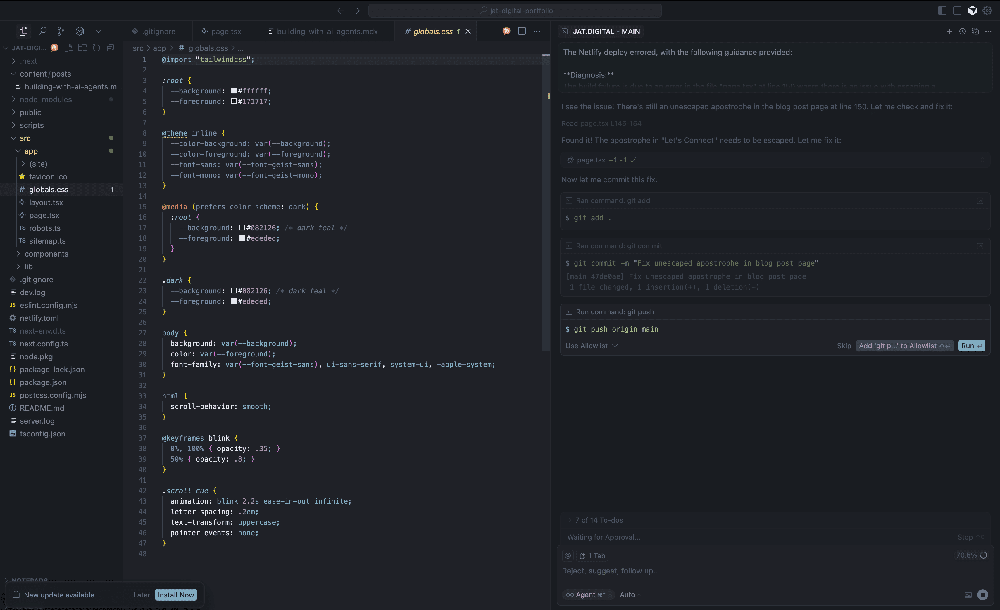Create a new folder in the explorer
This screenshot has height=610, width=1000.
click(82, 48)
